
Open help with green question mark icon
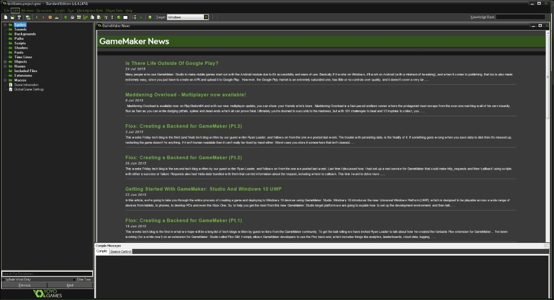point(150,17)
